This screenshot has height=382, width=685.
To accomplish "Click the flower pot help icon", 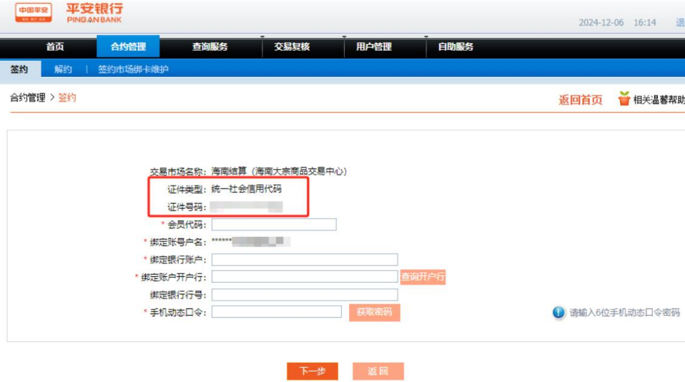I will (x=624, y=99).
